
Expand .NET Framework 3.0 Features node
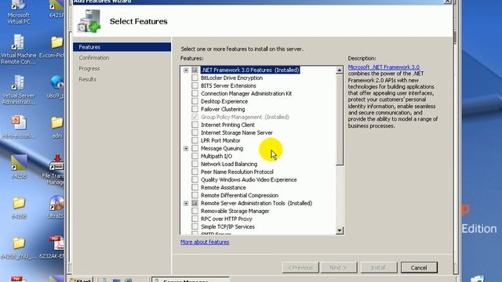coord(186,70)
